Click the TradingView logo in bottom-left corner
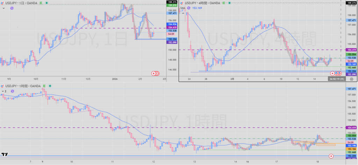 coord(5,154)
